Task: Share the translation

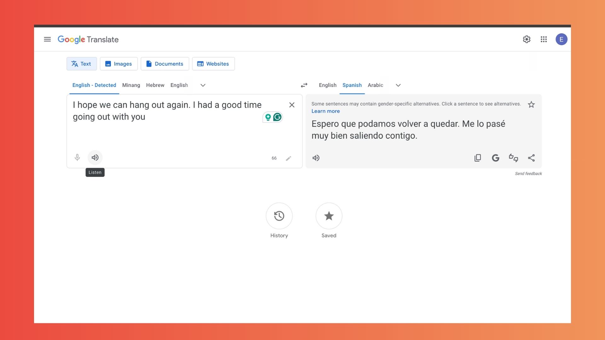Action: pos(531,158)
